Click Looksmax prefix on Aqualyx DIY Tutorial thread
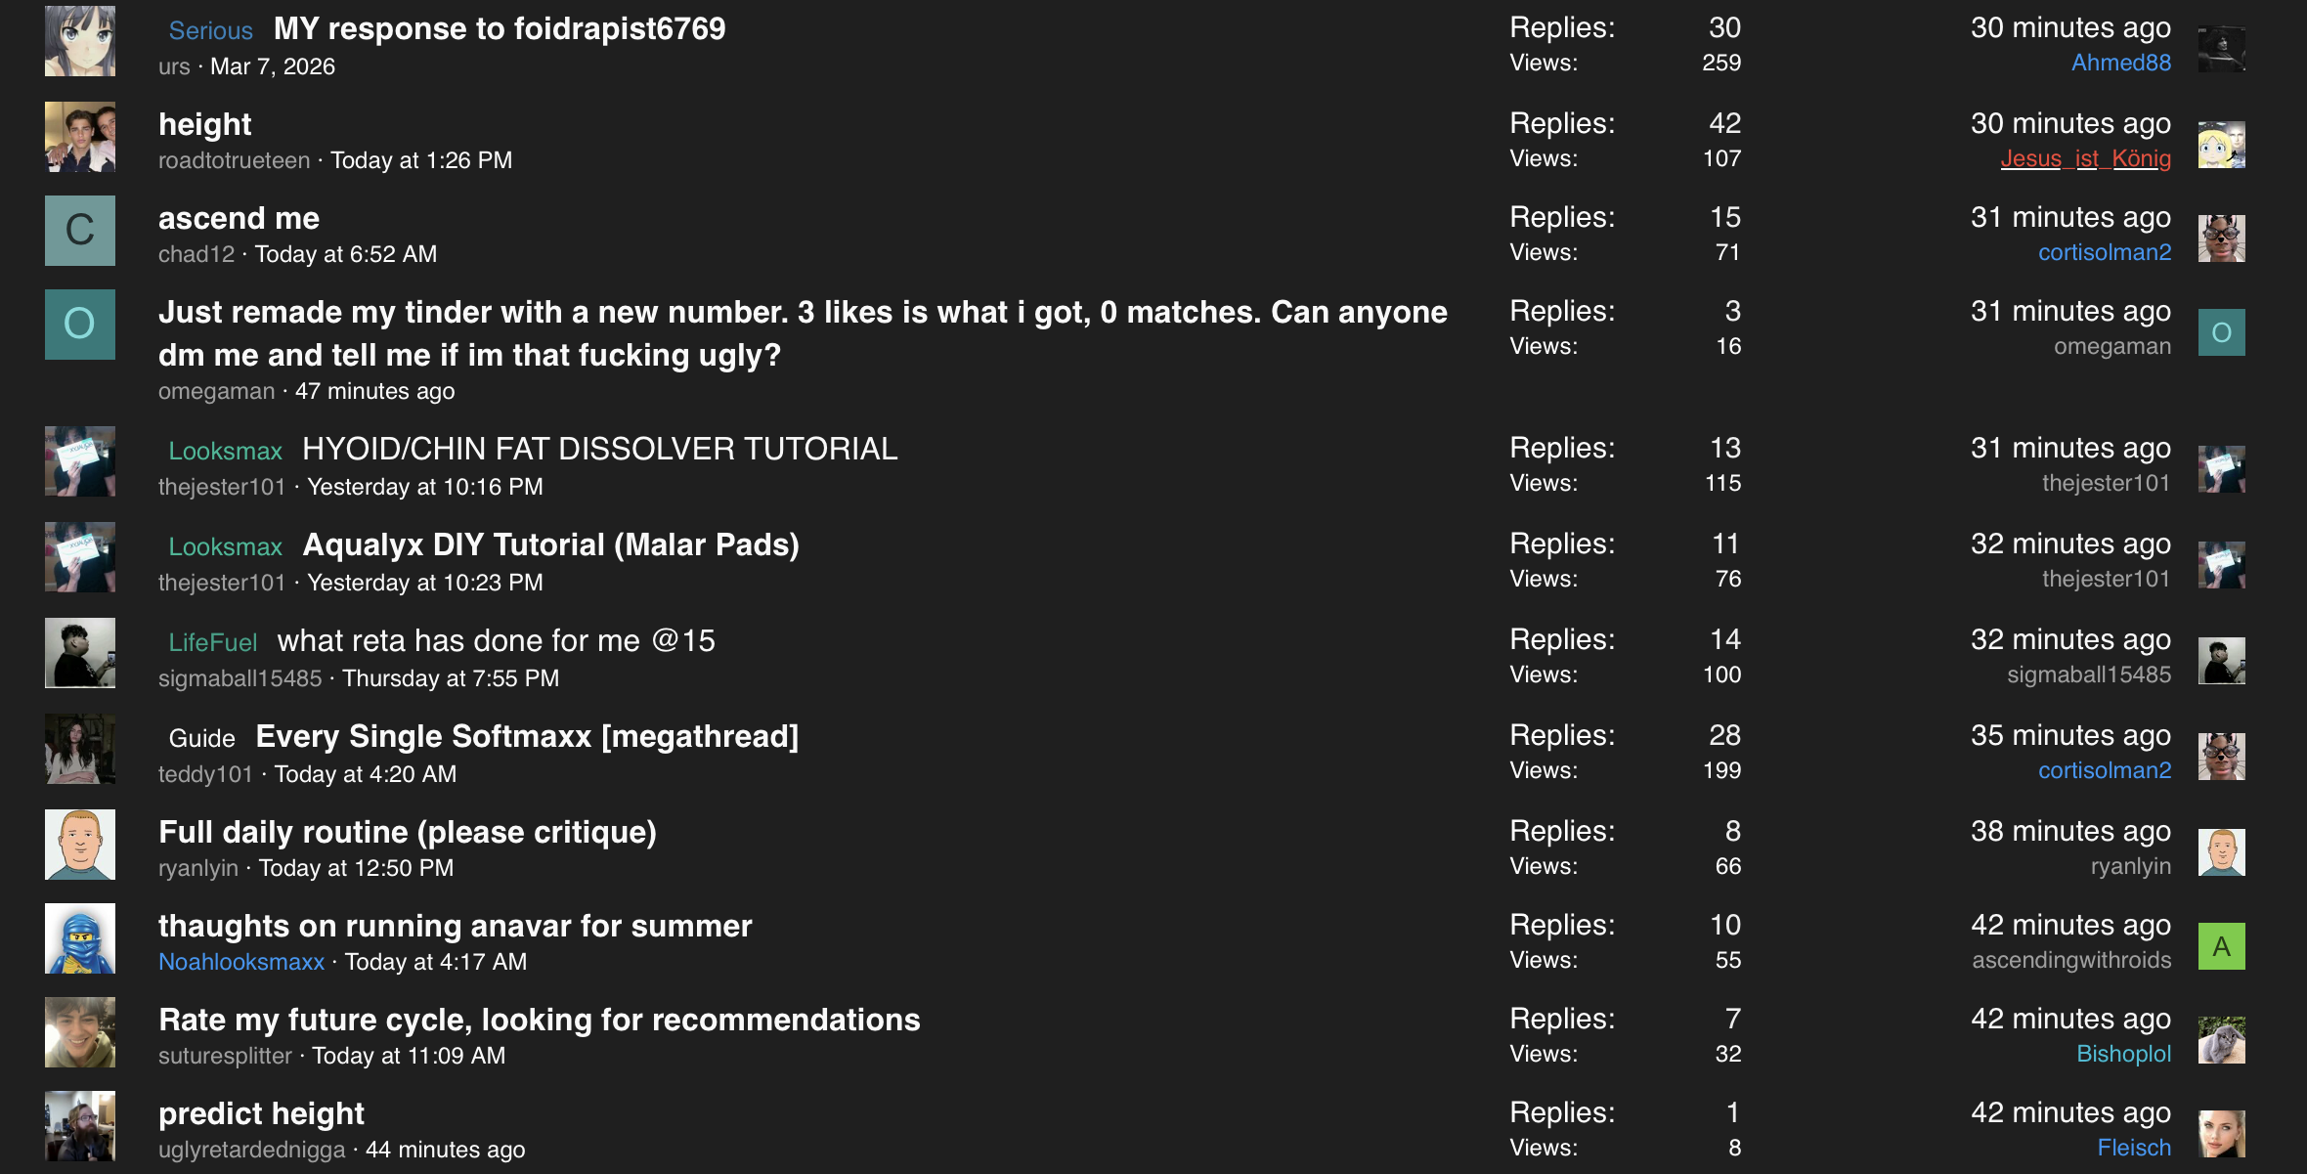Screen dimensions: 2307x1174 point(225,546)
